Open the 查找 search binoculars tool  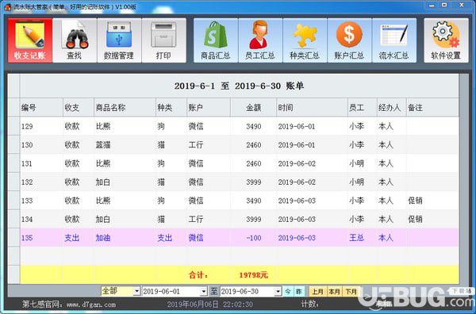(x=75, y=40)
